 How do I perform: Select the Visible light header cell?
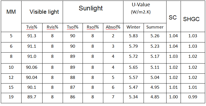pyautogui.click(x=42, y=12)
